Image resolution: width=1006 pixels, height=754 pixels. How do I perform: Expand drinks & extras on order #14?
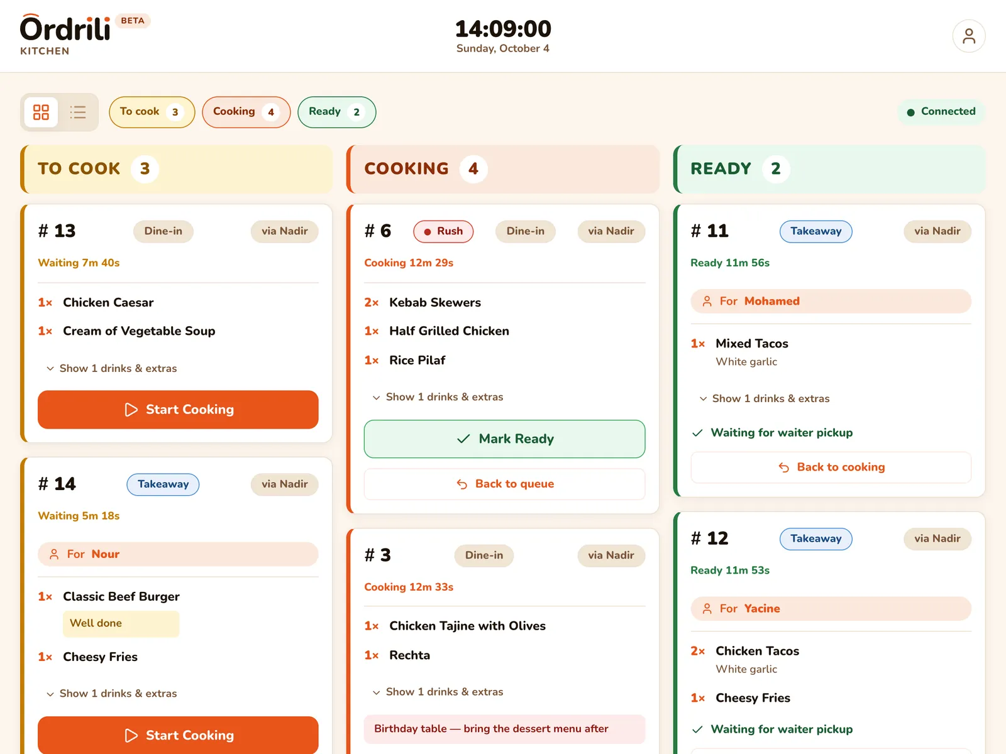tap(112, 694)
